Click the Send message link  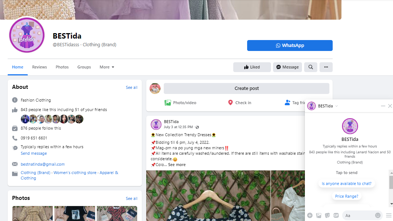point(34,153)
